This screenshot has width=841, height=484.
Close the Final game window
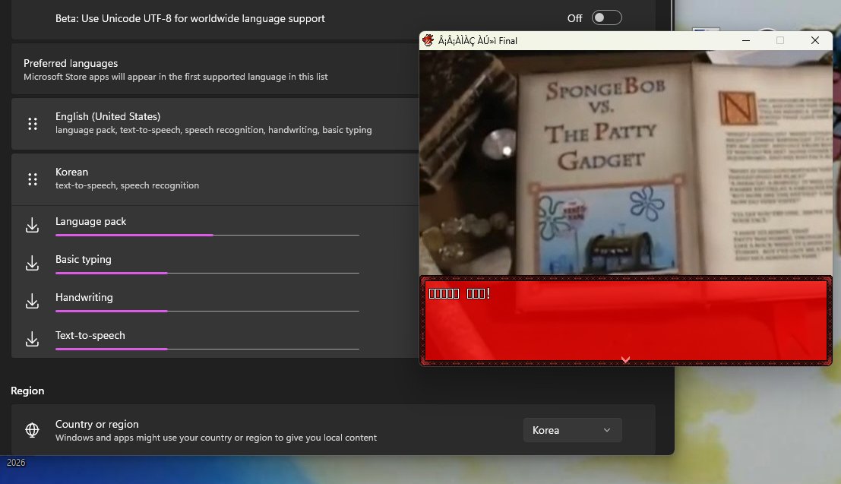click(814, 40)
